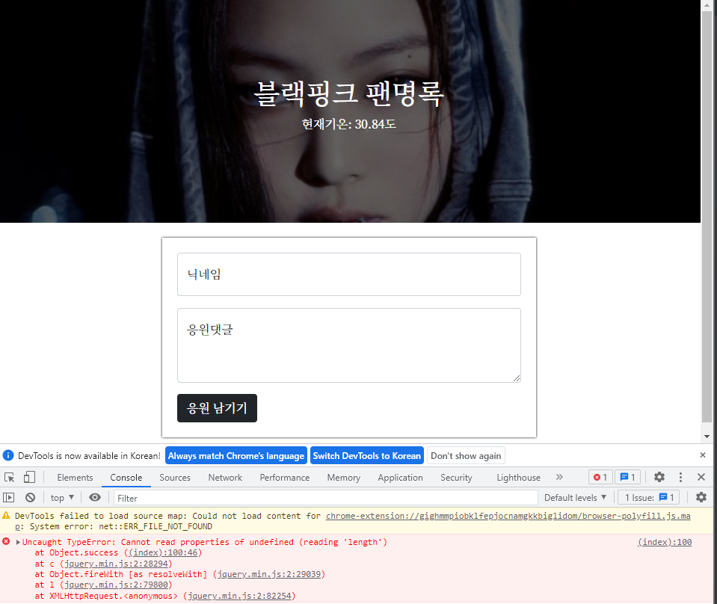The height and width of the screenshot is (604, 717).
Task: Focus the 응원댓글 comment textarea
Action: [349, 345]
